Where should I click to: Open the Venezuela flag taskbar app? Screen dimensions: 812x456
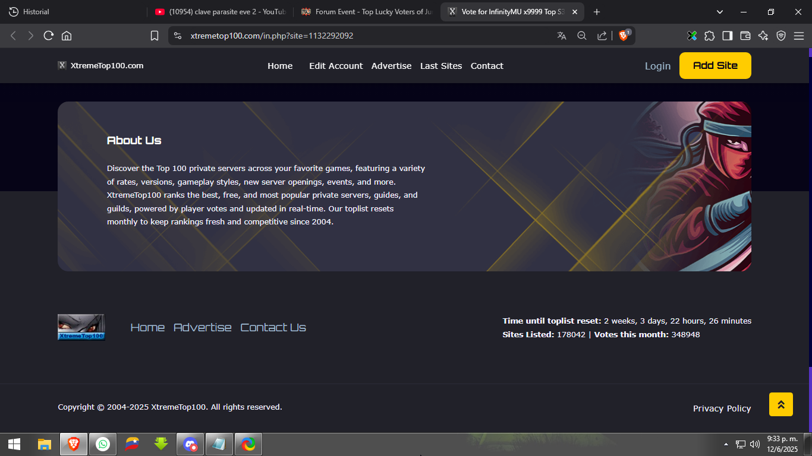click(132, 444)
